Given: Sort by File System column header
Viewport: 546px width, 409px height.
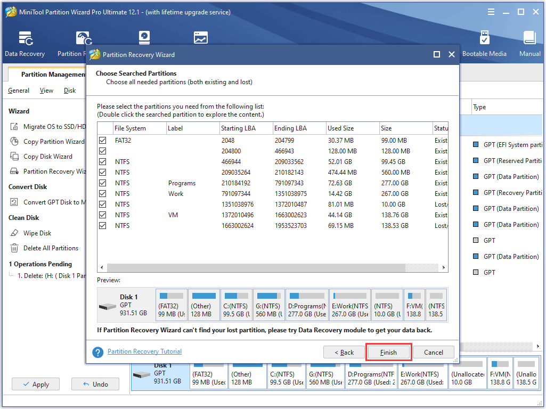Looking at the screenshot, I should tap(140, 128).
